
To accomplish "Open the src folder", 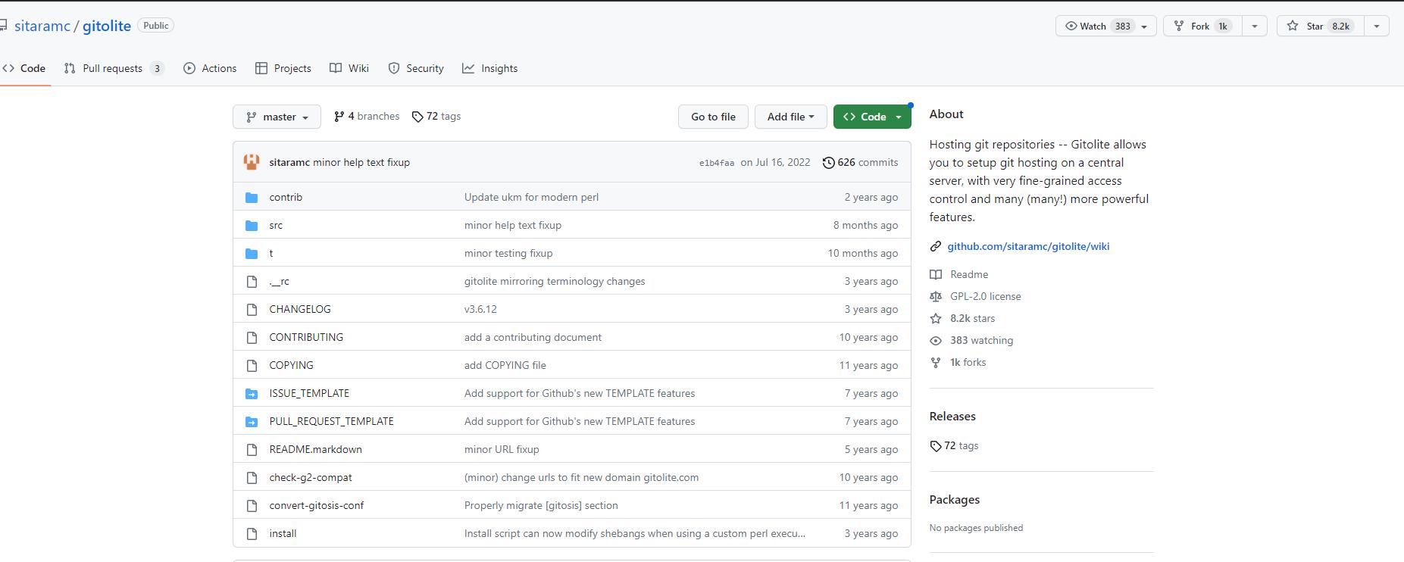I will click(x=276, y=225).
